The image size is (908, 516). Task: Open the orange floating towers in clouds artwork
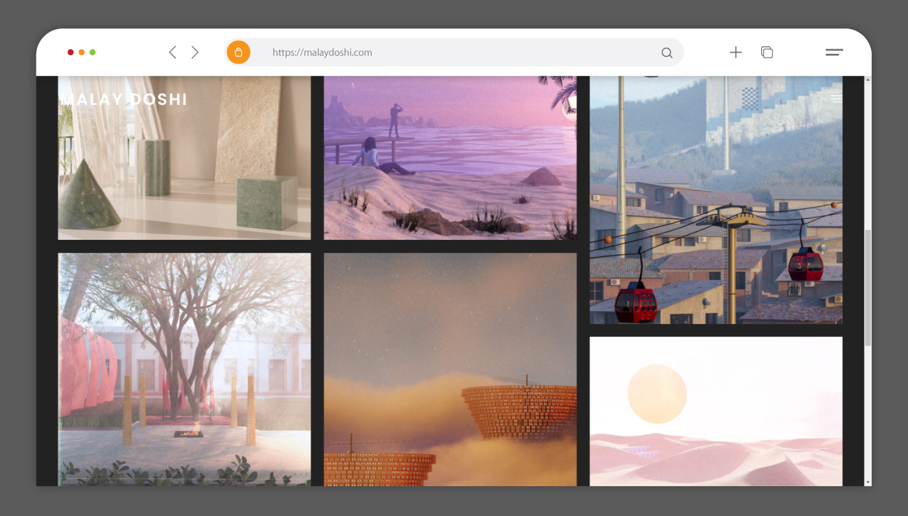click(450, 369)
